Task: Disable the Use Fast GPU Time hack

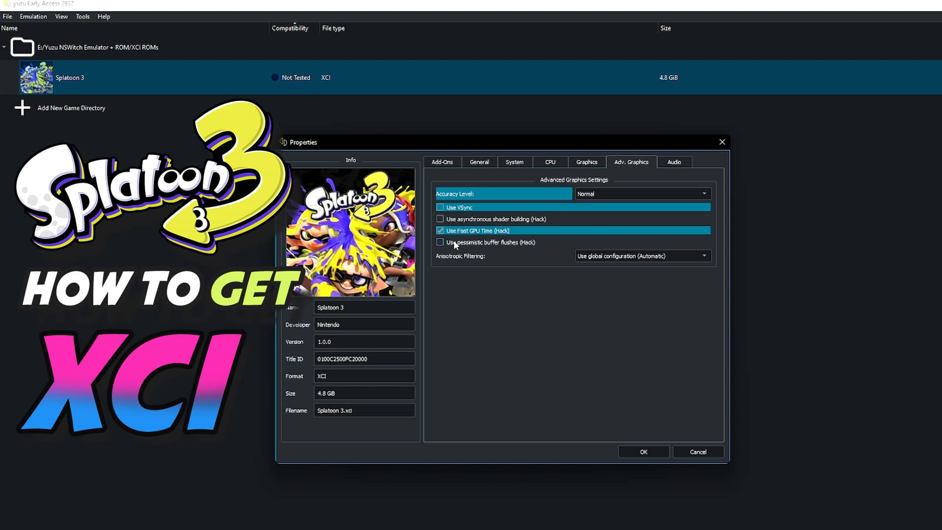Action: (440, 230)
